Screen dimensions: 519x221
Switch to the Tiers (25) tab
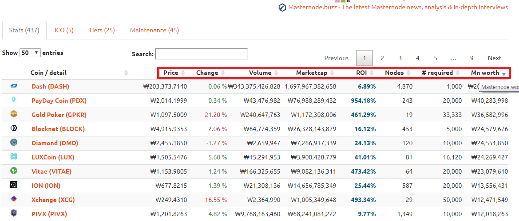102,30
